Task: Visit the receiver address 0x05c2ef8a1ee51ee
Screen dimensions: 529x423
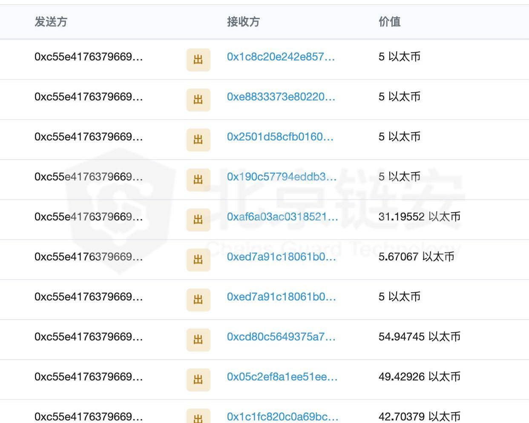Action: [x=282, y=377]
